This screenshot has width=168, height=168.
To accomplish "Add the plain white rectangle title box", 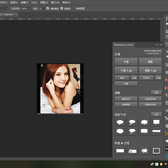I will [120, 151].
